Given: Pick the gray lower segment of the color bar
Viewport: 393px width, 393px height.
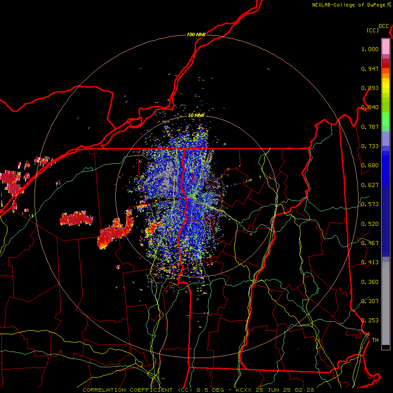Looking at the screenshot, I should pyautogui.click(x=386, y=303).
